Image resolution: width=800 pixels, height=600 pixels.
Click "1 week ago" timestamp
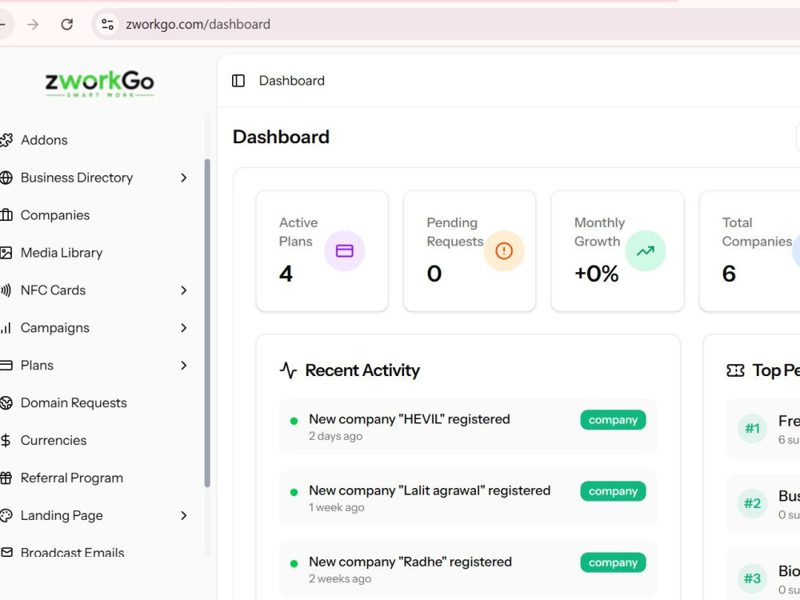tap(337, 508)
